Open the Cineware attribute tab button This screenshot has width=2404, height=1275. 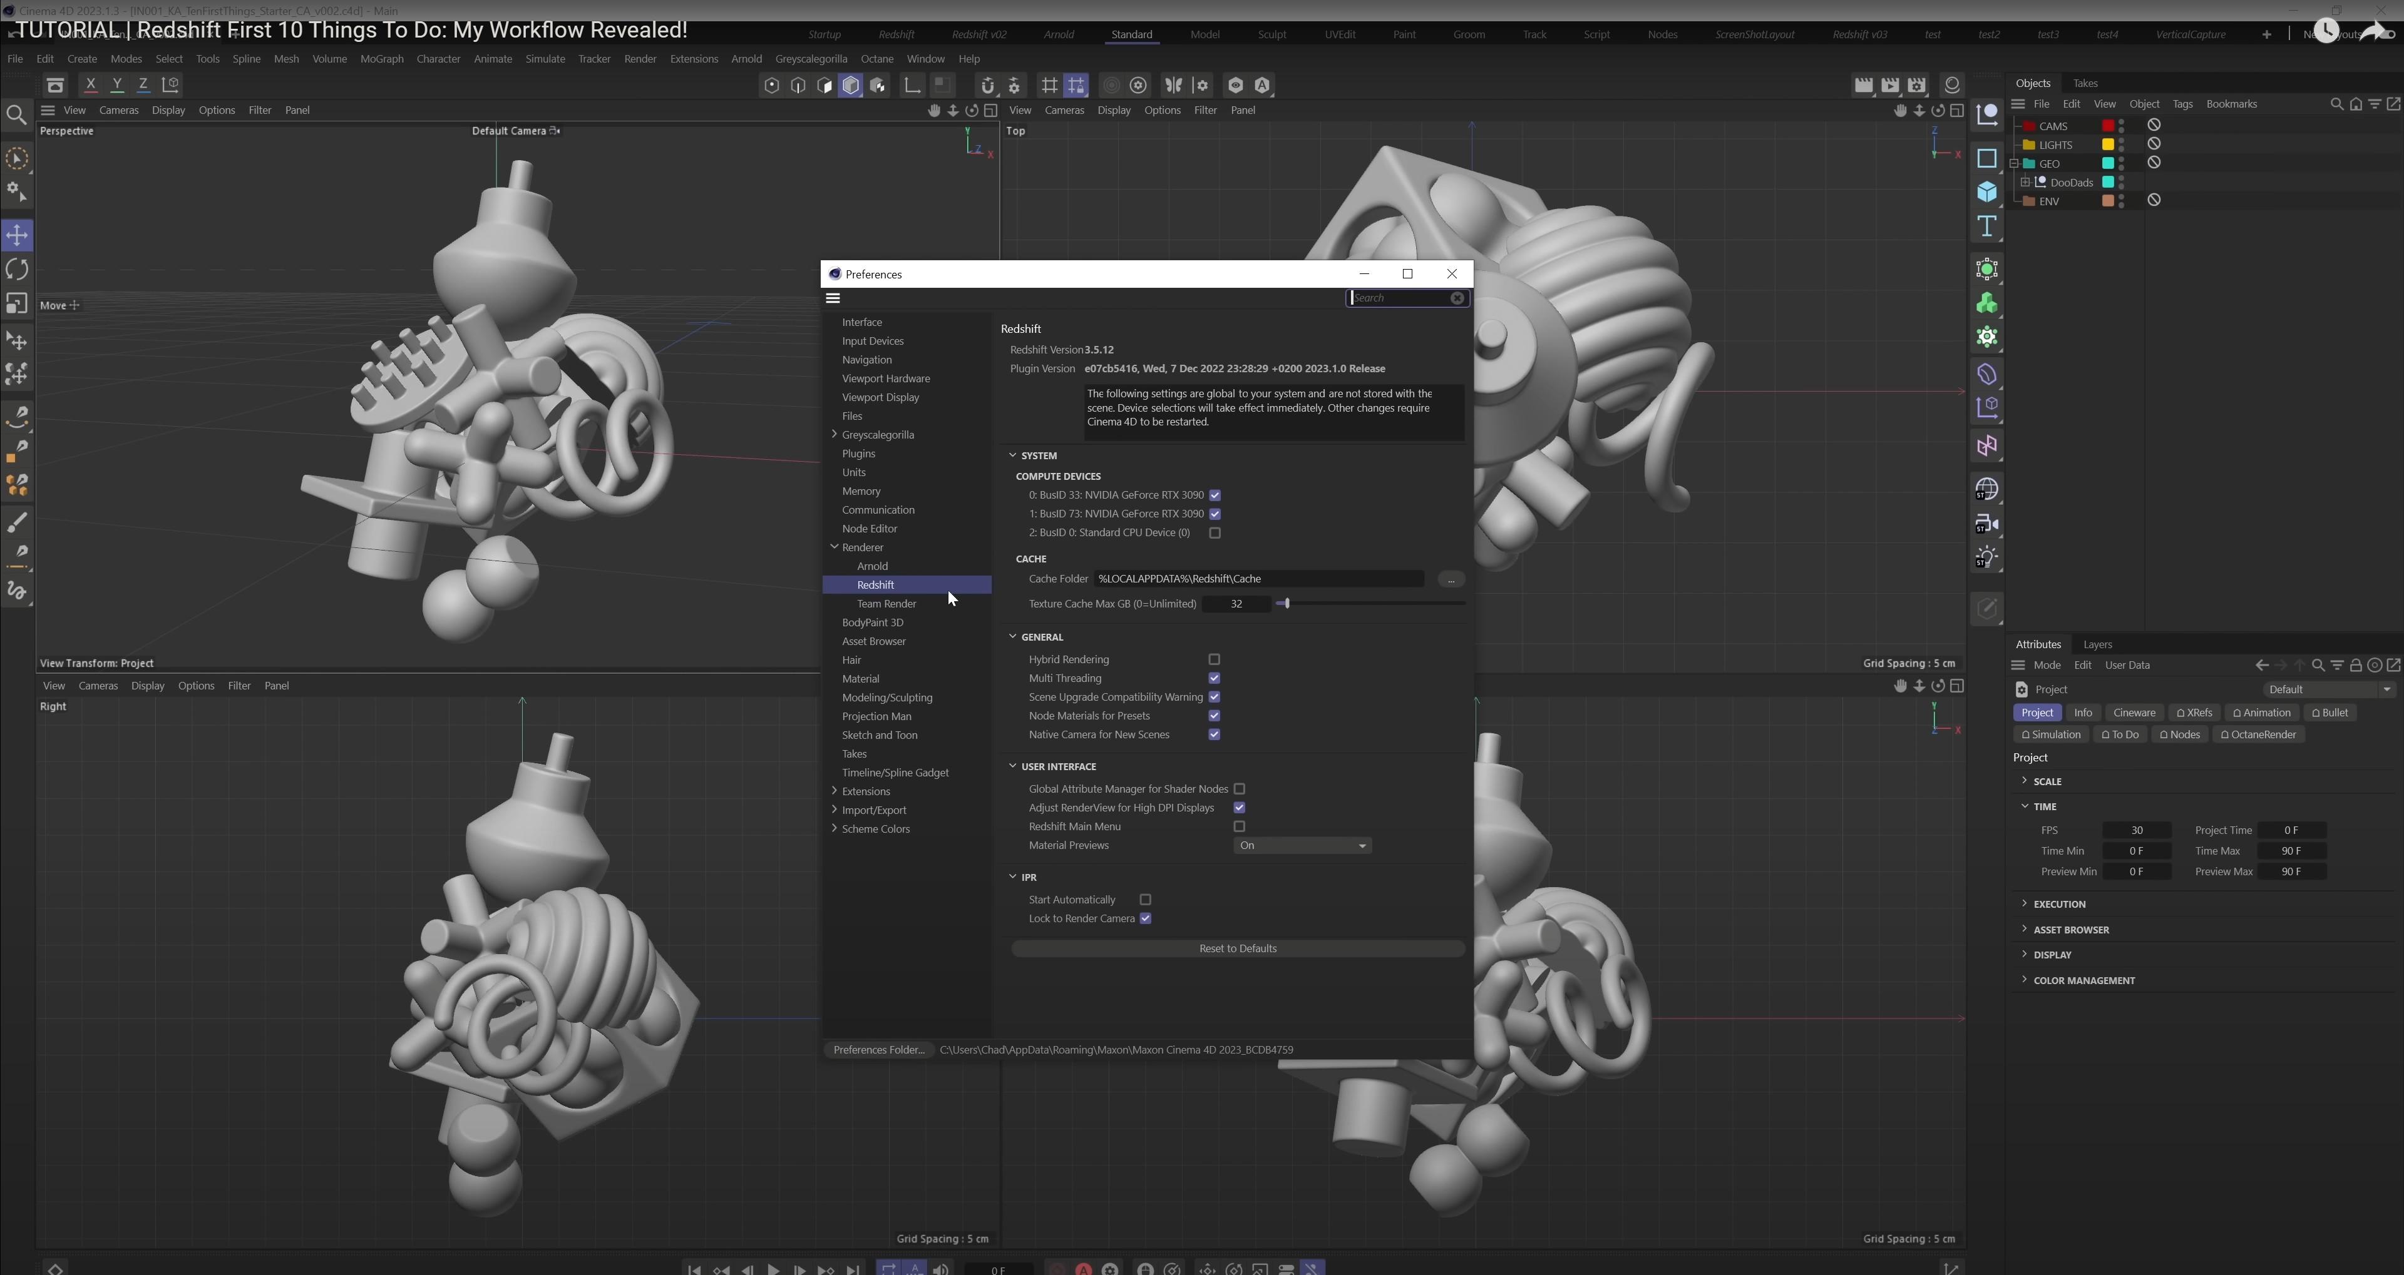pos(2134,713)
